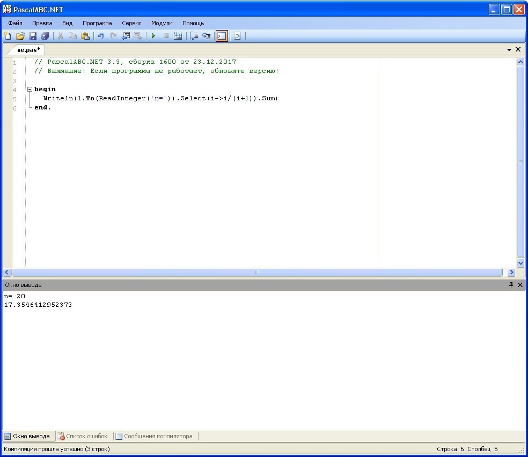Image resolution: width=528 pixels, height=457 pixels.
Task: Collapse the begin block in the editor
Action: pos(30,89)
